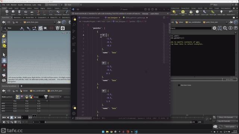Select the Torus shelf tool
239x134 pixels.
pos(26,12)
